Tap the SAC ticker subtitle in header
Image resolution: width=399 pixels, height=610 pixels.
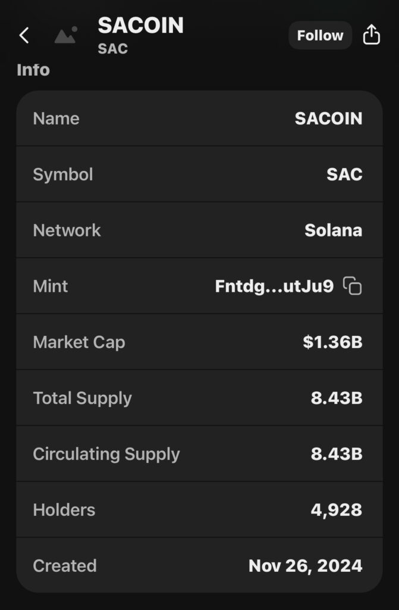point(113,49)
